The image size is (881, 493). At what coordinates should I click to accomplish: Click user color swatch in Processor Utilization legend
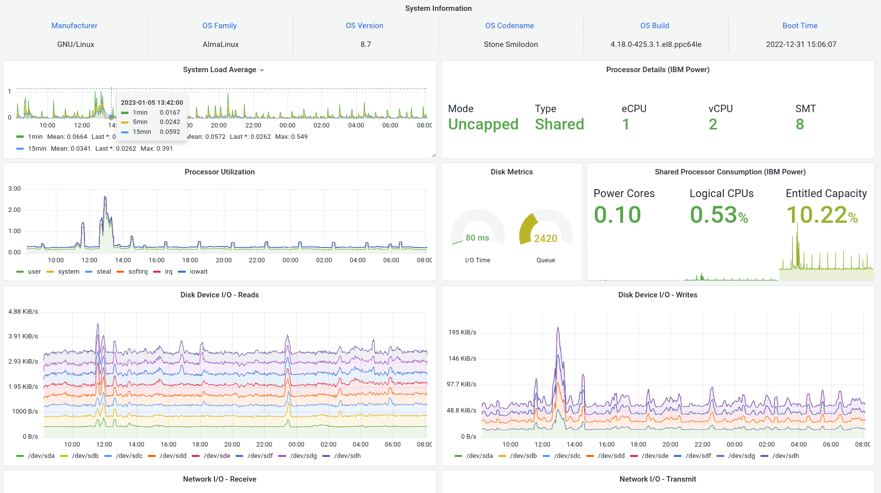point(20,272)
